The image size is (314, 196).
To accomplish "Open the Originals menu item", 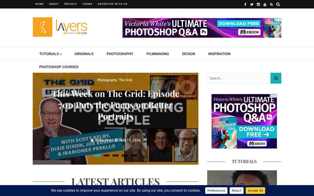I will tap(84, 54).
